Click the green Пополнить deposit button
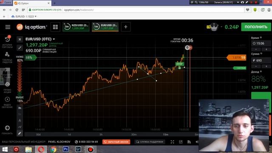272x153 pixels. point(256,27)
